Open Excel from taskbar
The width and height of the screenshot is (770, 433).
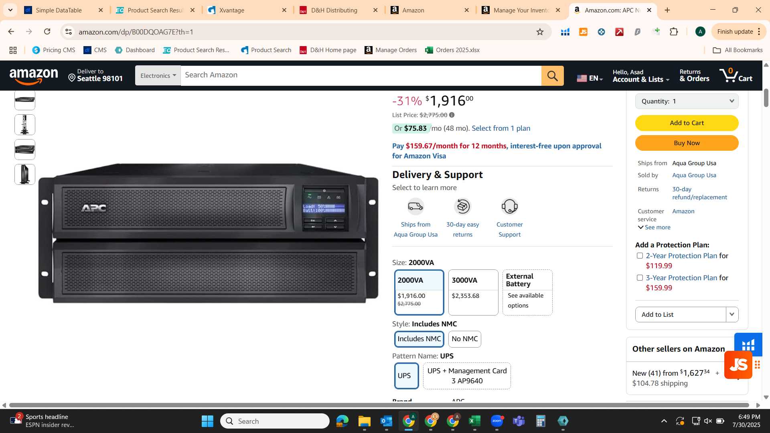pyautogui.click(x=474, y=421)
